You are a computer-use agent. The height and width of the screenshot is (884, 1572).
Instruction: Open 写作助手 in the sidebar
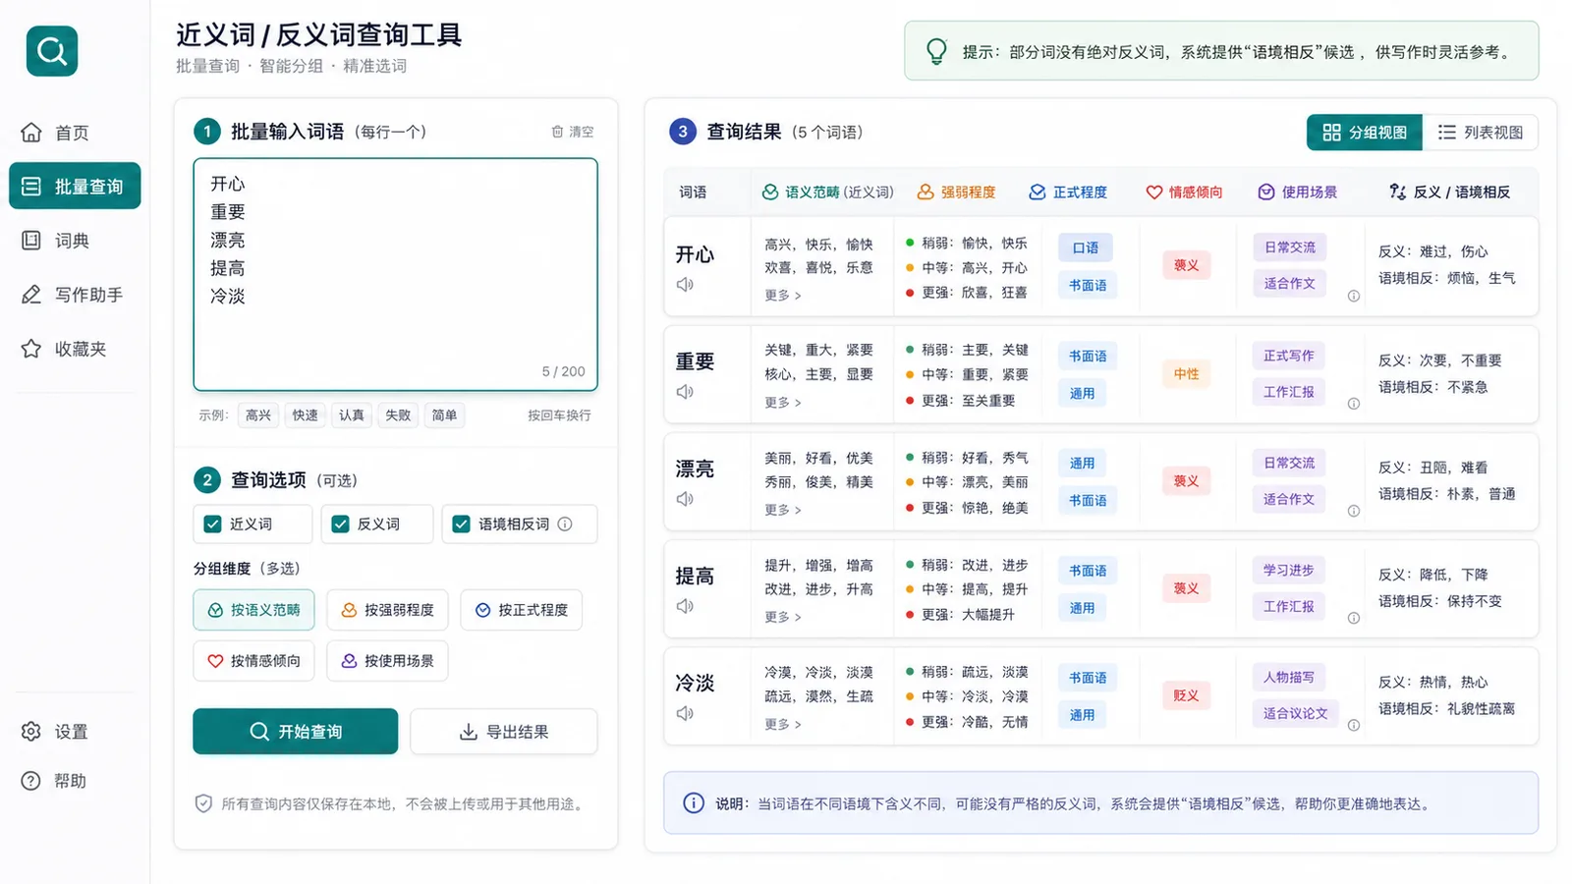75,295
